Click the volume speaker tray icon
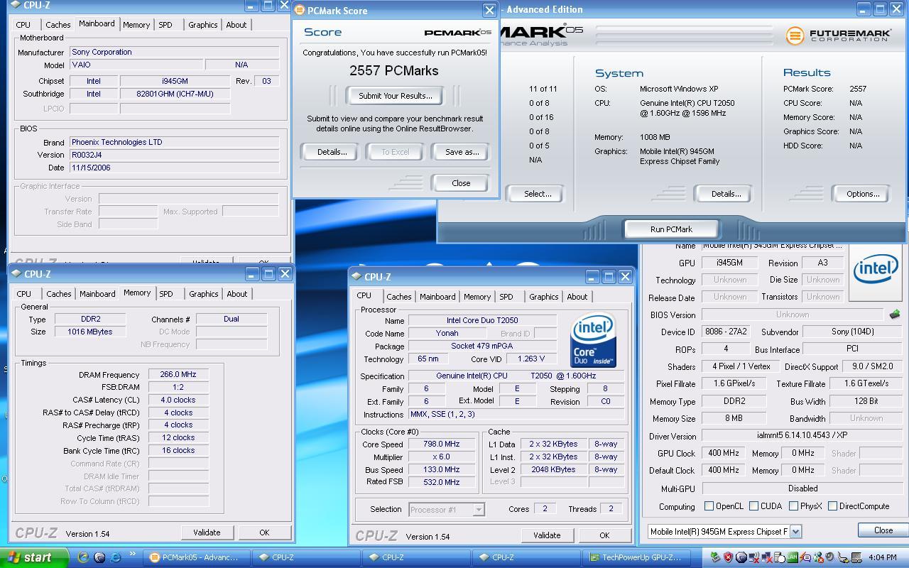 pos(829,557)
